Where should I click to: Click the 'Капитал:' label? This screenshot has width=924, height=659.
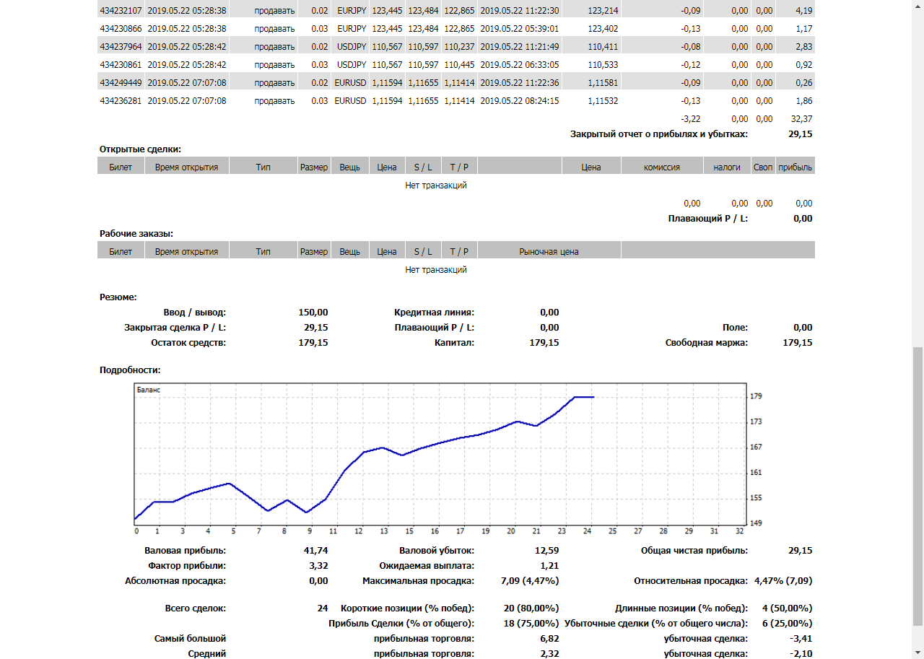coord(454,343)
